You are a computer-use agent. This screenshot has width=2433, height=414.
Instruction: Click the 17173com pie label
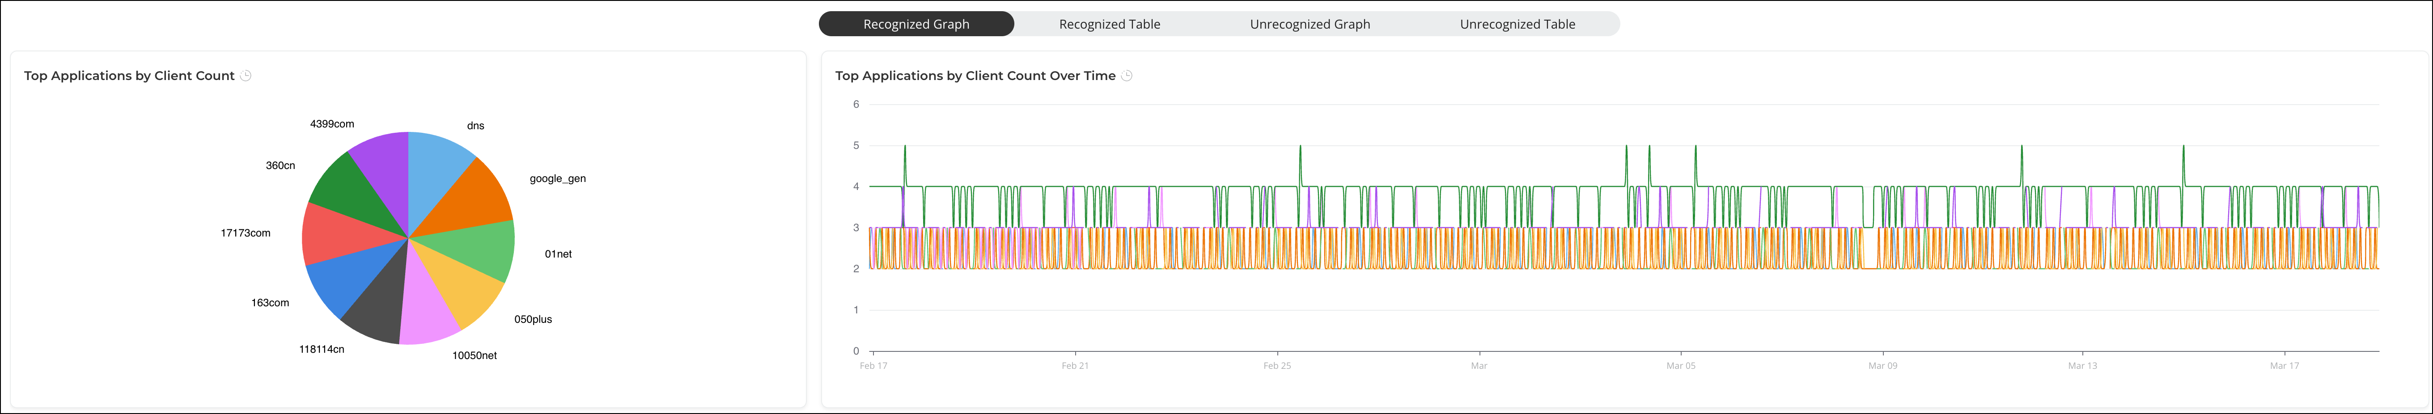coord(246,233)
